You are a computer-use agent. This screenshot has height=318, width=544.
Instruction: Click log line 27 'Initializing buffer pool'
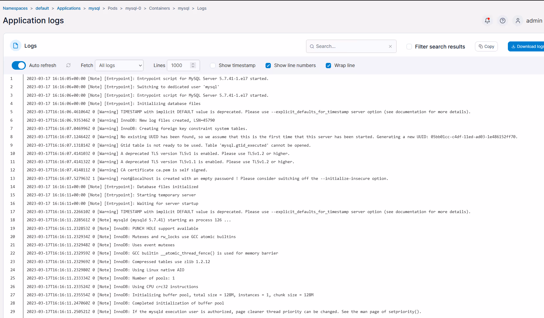[170, 295]
